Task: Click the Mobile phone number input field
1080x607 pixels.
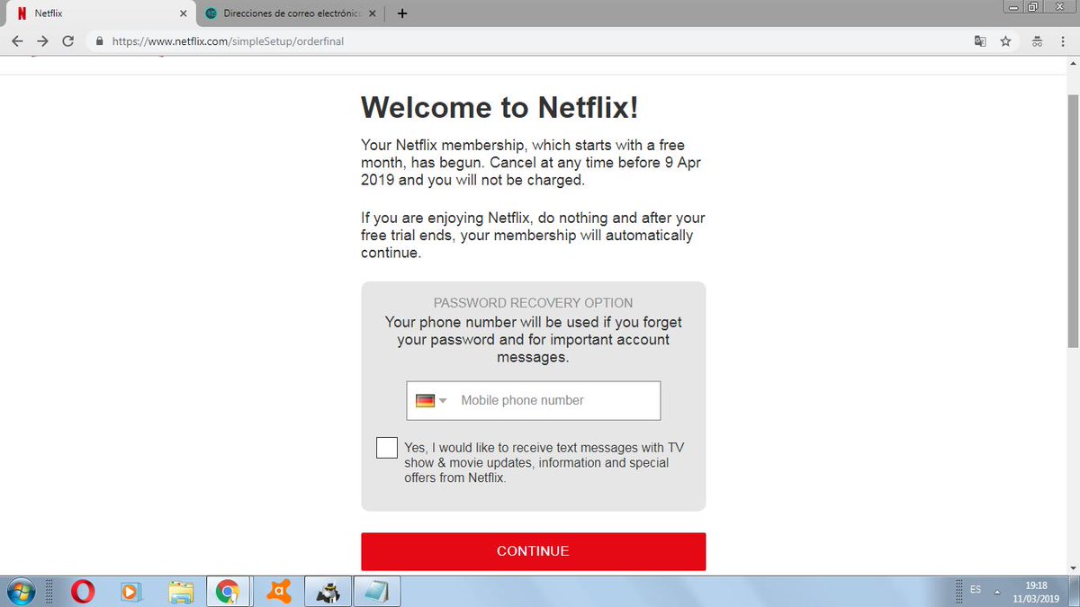Action: [553, 400]
